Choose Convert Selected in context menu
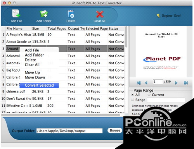This screenshot has height=149, width=194. [x=39, y=85]
